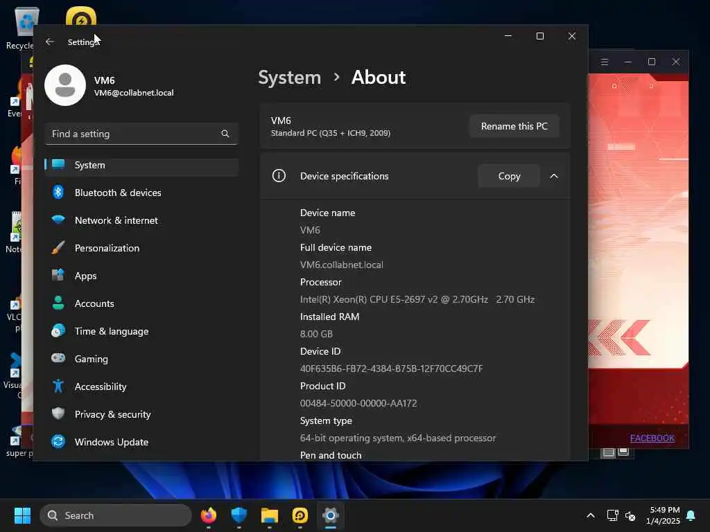The image size is (710, 532).
Task: Click the 64-bit operating system value
Action: (397, 438)
